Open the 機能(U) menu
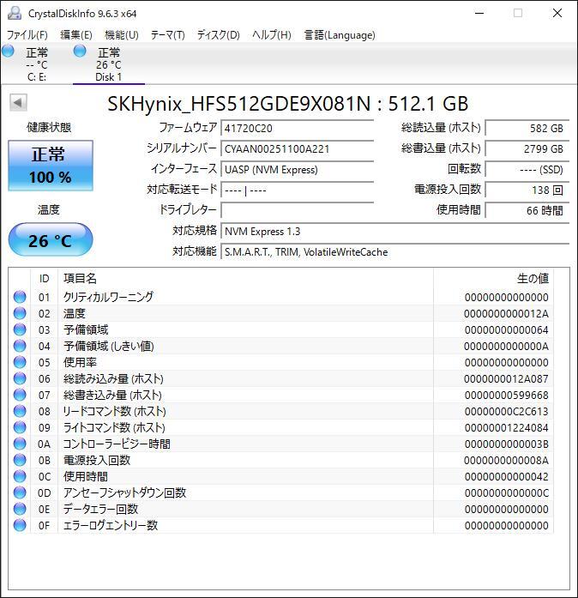Viewport: 578px width, 598px height. point(121,35)
